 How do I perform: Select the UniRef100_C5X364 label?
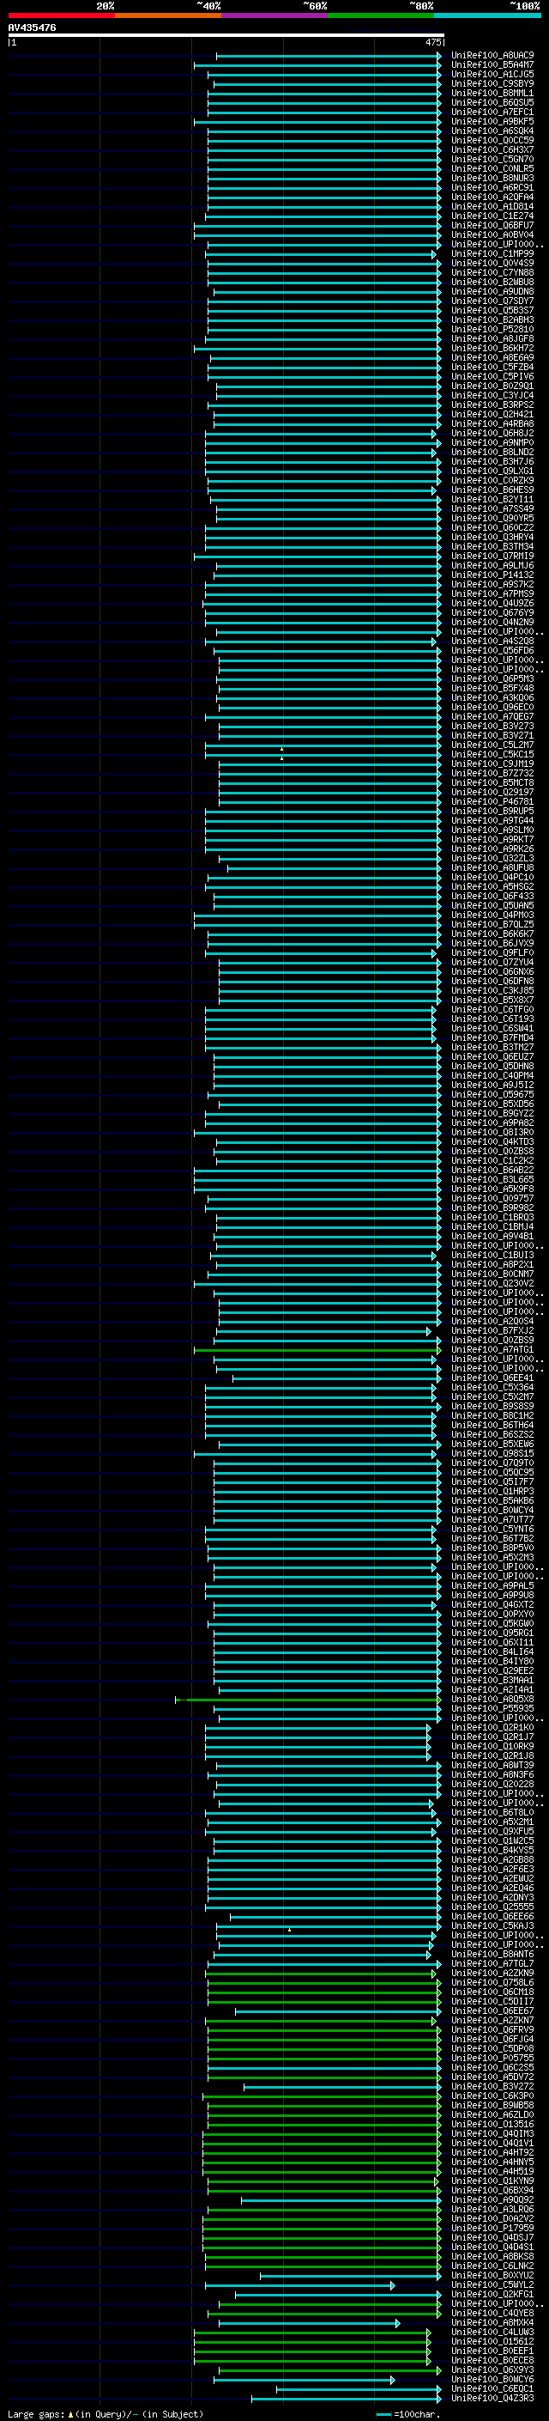492,1387
